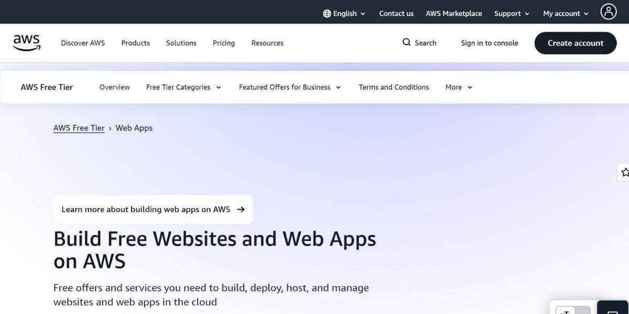Screen dimensions: 629x314
Task: Open the Solutions menu
Action: (181, 43)
